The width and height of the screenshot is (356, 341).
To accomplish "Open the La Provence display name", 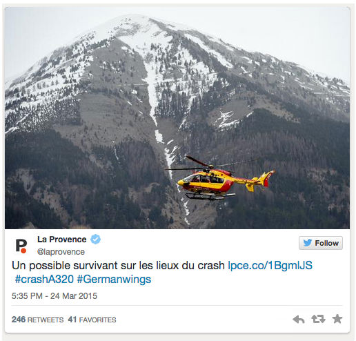I will tap(62, 240).
